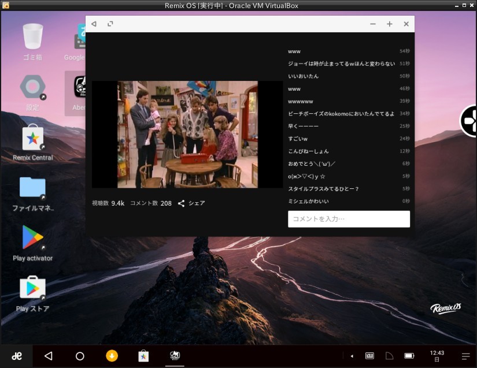Switch to the running Abema app in taskbar
This screenshot has height=368, width=477.
[175, 355]
